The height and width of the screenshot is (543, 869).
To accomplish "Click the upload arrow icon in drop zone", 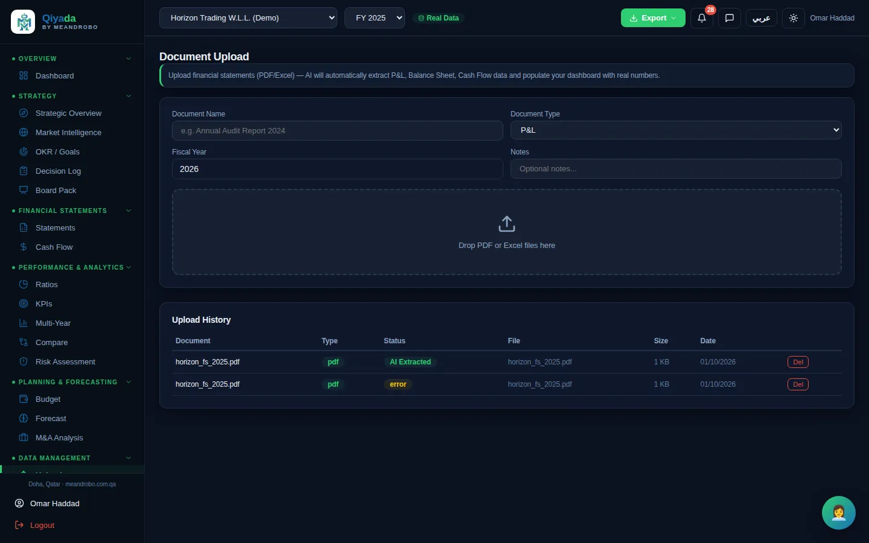I will (507, 224).
